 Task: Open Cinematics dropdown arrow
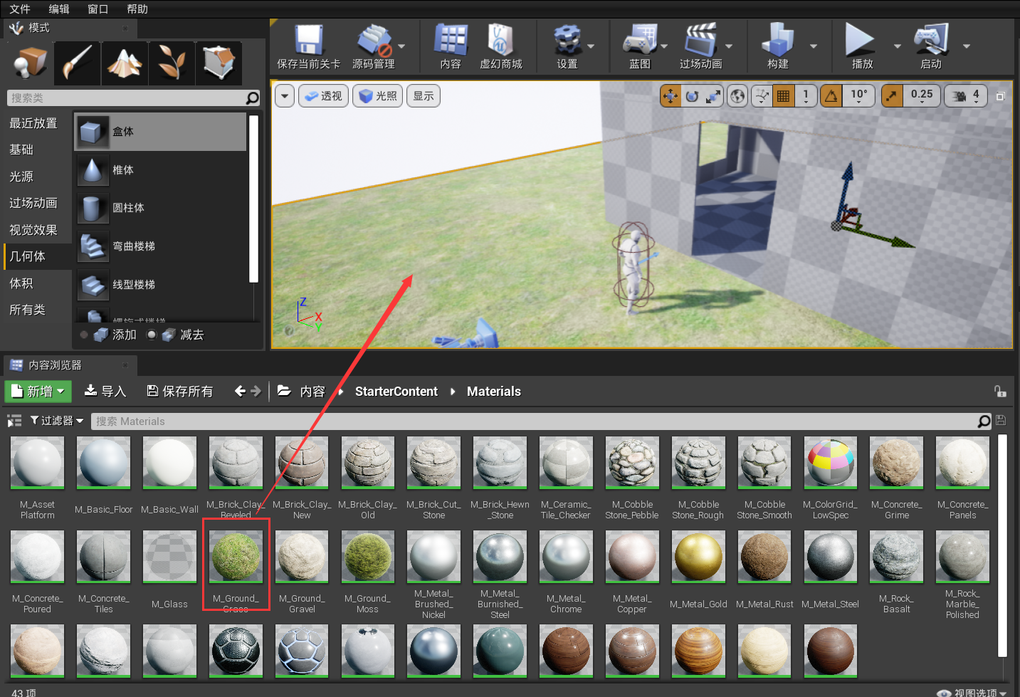point(728,46)
